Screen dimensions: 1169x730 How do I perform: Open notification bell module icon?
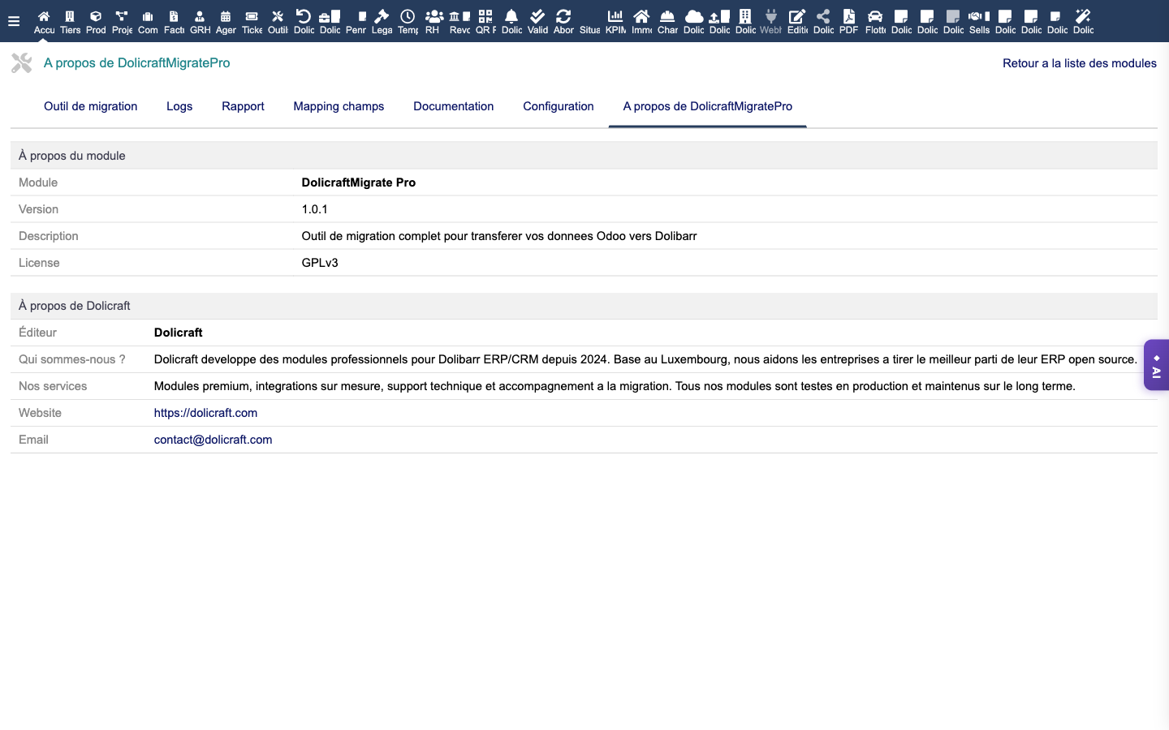511,16
